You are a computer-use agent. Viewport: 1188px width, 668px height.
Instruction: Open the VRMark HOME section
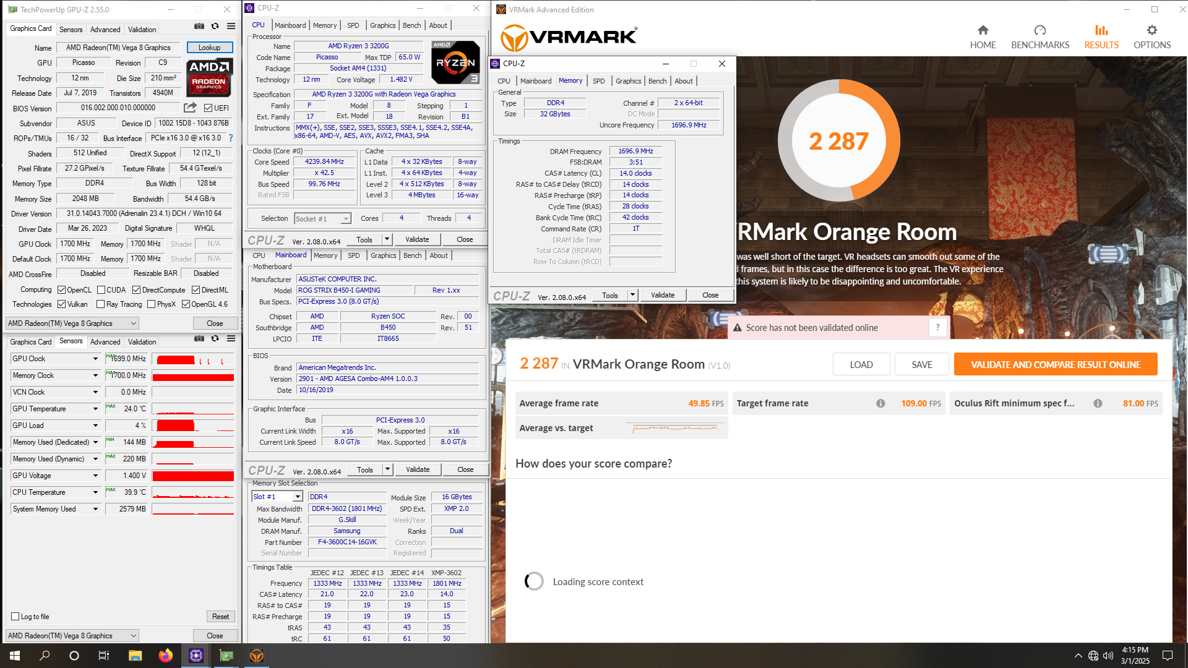(x=983, y=36)
